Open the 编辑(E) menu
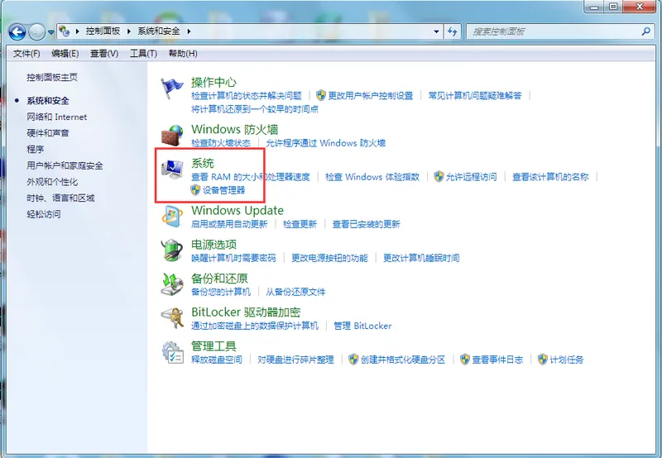The image size is (662, 458). coord(65,54)
